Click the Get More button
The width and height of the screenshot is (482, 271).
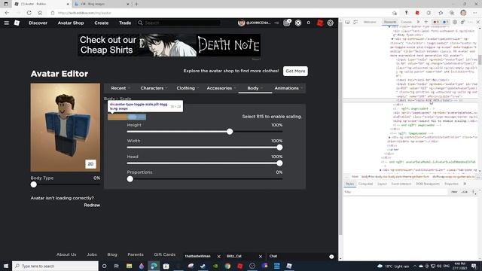pyautogui.click(x=295, y=71)
